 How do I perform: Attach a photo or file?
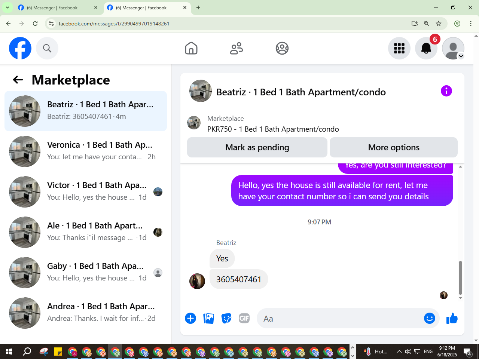click(208, 318)
